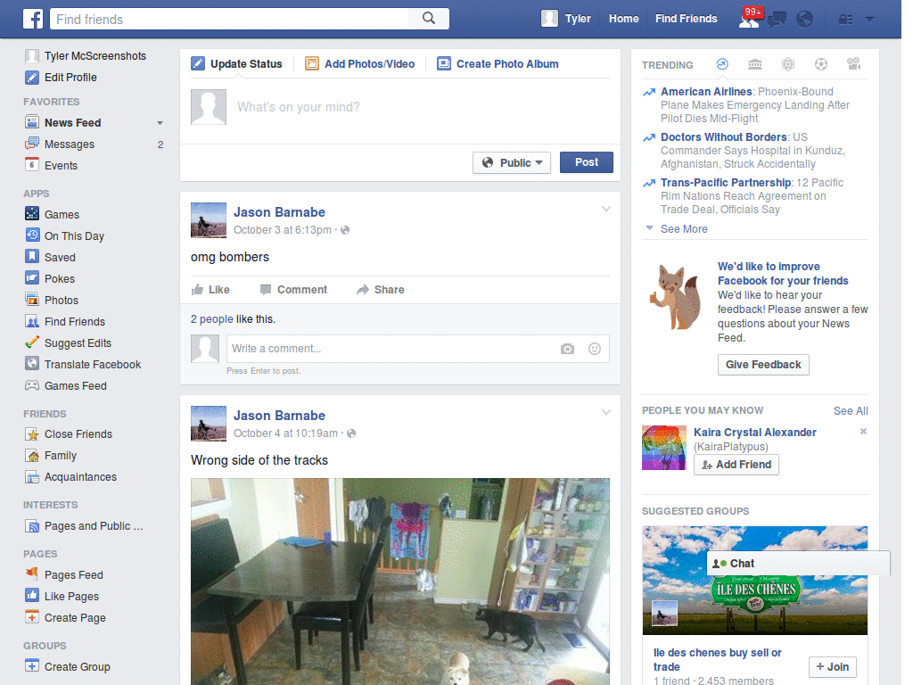Switch to Update Status tab
Image resolution: width=913 pixels, height=685 pixels.
237,64
